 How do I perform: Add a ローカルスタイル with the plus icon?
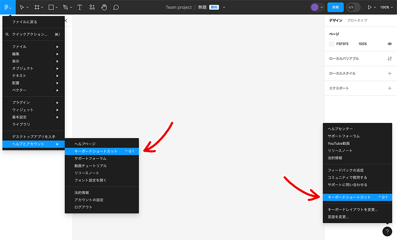click(x=390, y=73)
